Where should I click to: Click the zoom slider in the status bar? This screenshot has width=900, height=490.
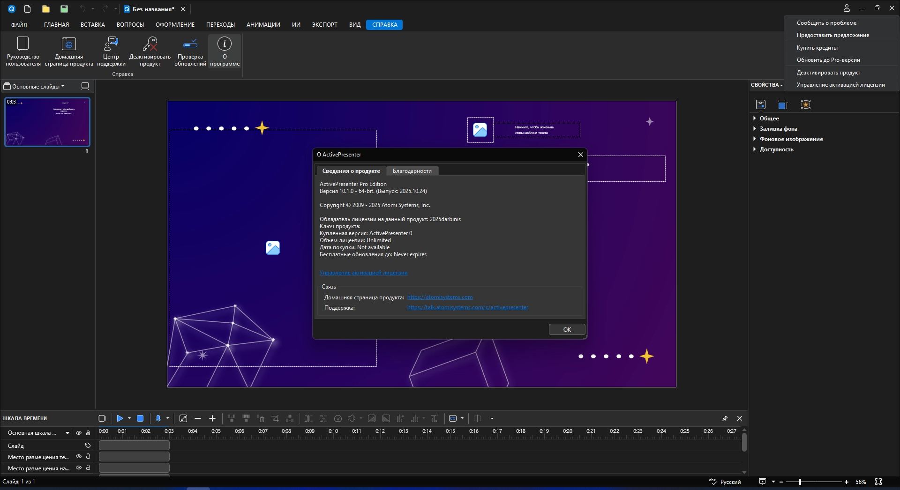click(800, 482)
